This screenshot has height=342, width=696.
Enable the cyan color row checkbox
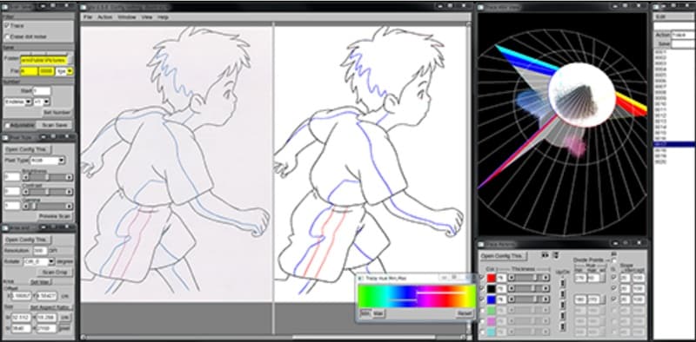(483, 332)
